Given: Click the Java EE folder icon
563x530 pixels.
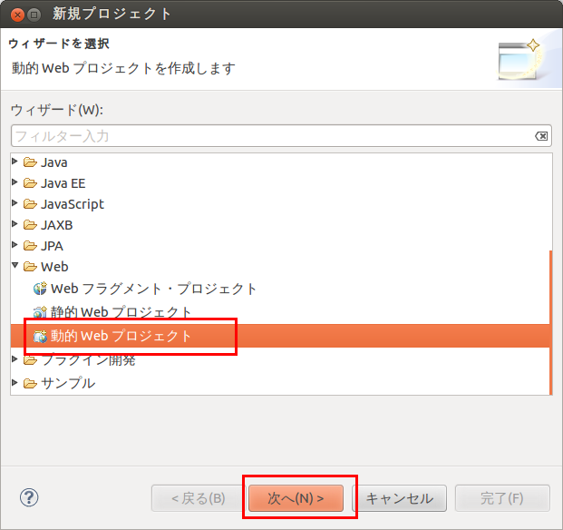Looking at the screenshot, I should point(30,183).
